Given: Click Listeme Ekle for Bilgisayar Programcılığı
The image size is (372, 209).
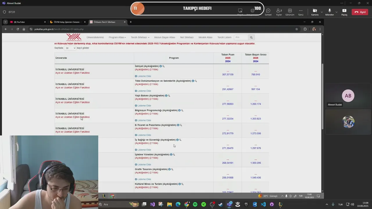Looking at the screenshot, I should [x=143, y=120].
